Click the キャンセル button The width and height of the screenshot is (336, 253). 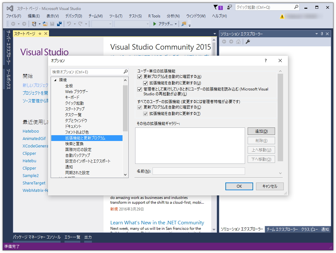click(270, 186)
